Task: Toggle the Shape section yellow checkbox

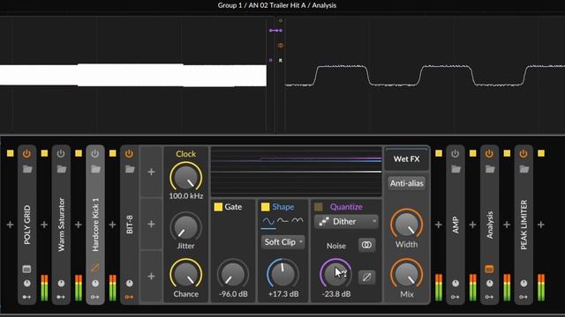Action: 265,207
